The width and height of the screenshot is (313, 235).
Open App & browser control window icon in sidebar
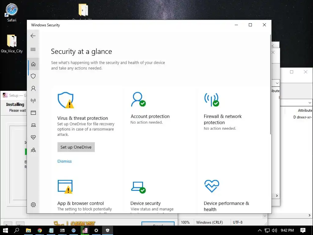33,113
